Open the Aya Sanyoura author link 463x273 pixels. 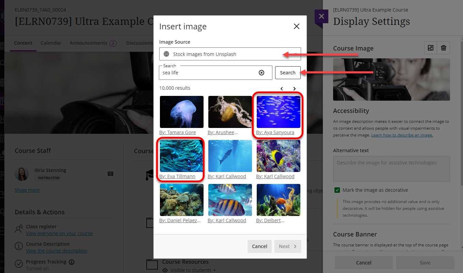click(x=275, y=132)
